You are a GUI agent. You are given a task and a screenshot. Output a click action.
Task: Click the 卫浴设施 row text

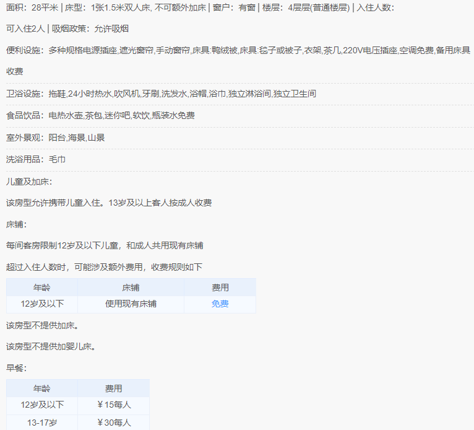pos(161,94)
